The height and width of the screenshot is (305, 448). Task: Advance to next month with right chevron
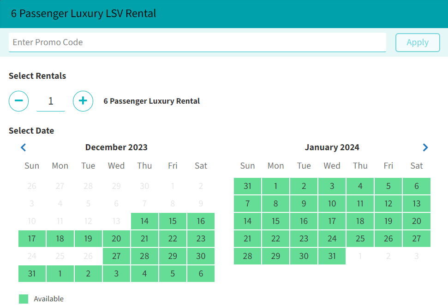click(x=425, y=147)
